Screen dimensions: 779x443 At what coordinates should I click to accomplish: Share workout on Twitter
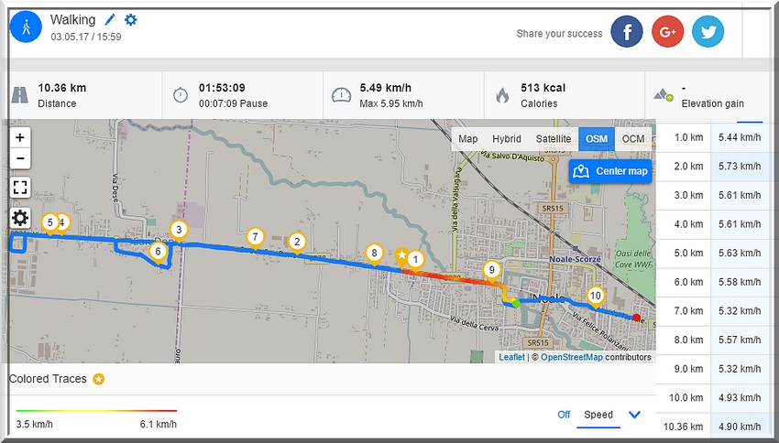708,32
